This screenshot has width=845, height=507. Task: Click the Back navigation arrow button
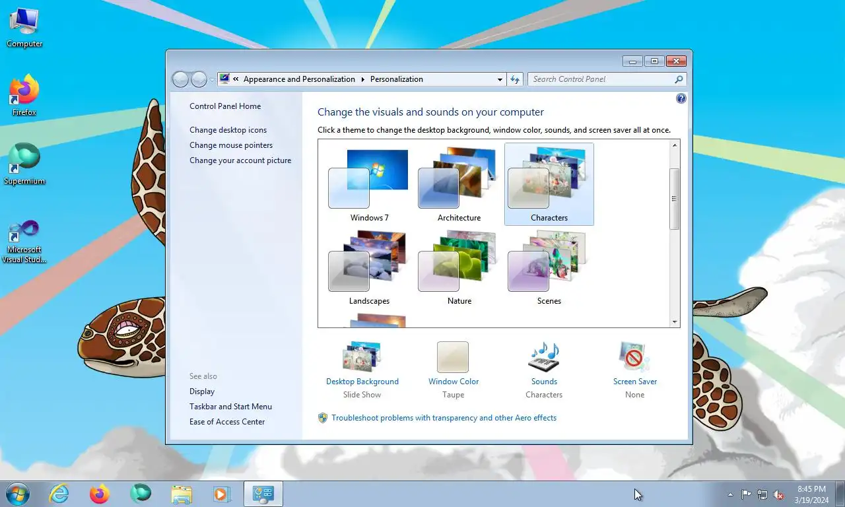click(x=180, y=79)
